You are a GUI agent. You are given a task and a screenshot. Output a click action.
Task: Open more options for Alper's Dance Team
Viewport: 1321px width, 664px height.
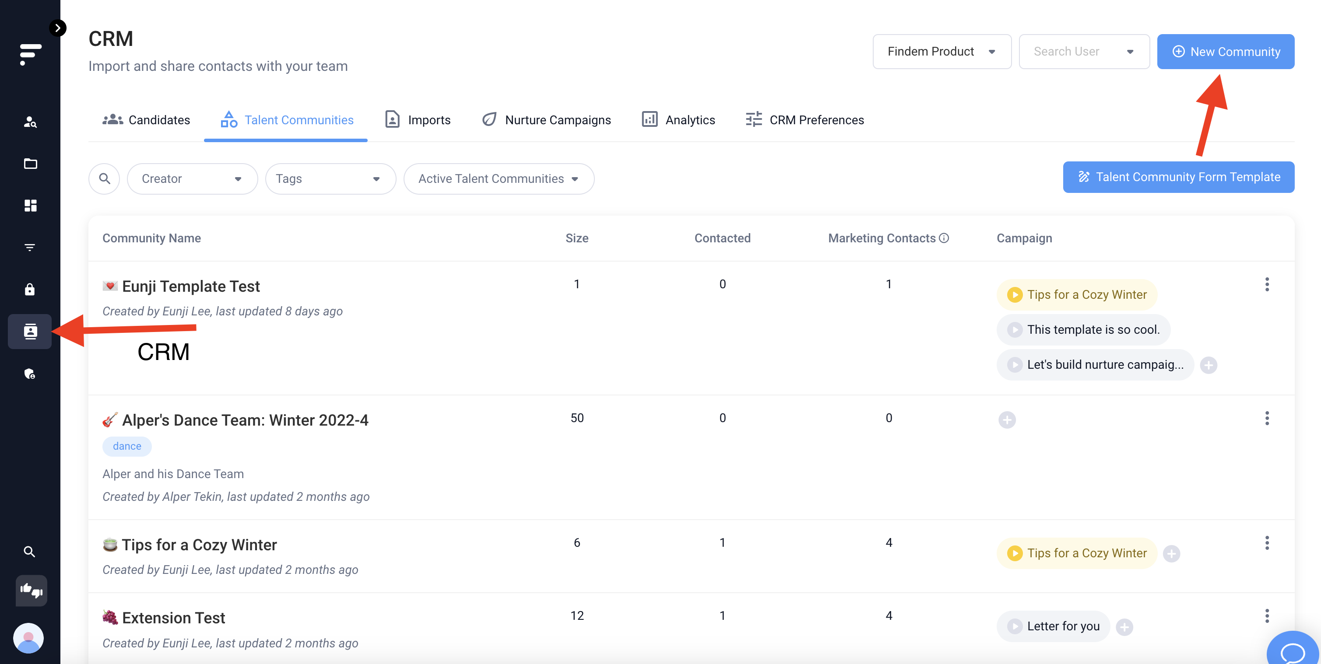tap(1267, 419)
